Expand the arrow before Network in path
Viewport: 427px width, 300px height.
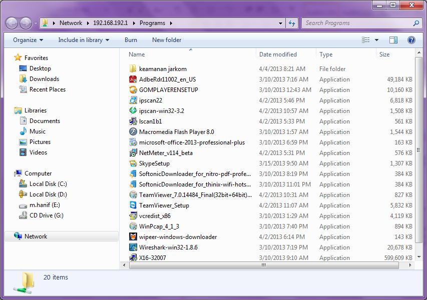coord(54,23)
